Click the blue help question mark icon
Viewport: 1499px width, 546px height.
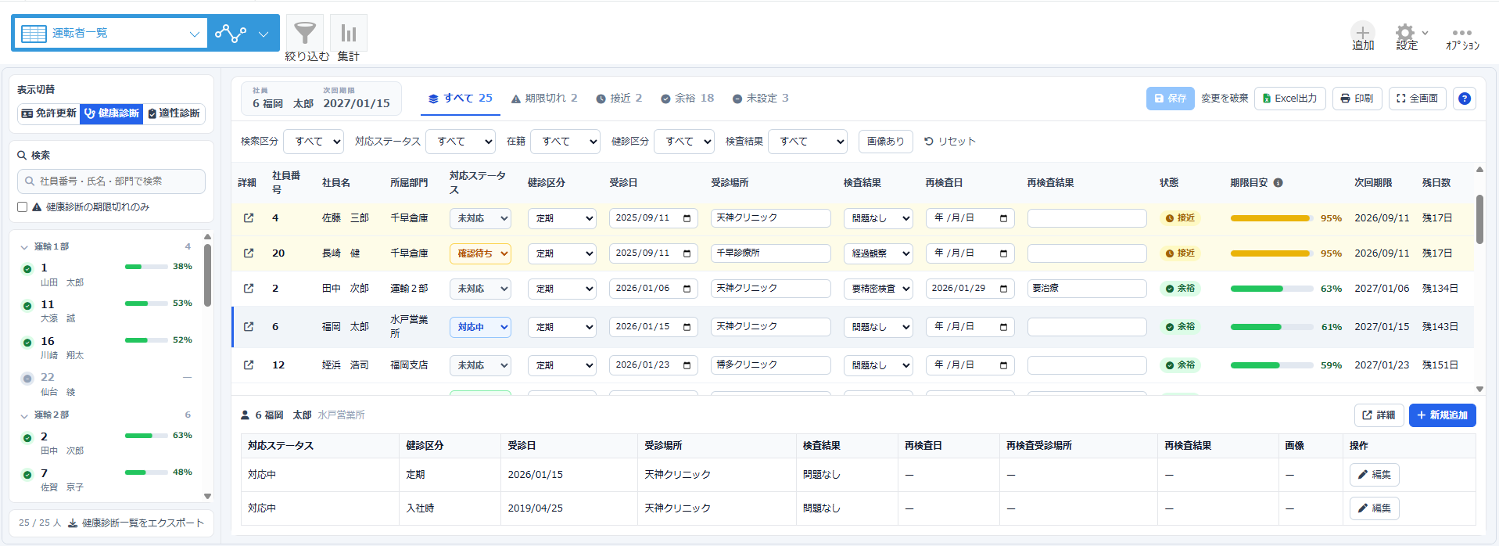[x=1465, y=99]
